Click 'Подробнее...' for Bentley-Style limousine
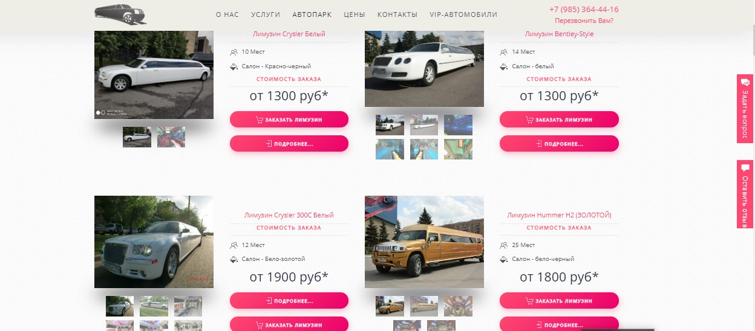 559,144
